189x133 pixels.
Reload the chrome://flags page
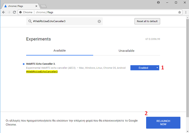click(x=14, y=12)
